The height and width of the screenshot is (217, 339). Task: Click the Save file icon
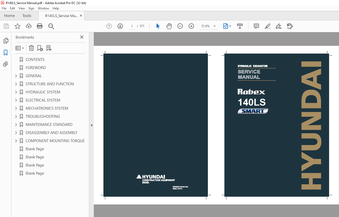coord(6,26)
